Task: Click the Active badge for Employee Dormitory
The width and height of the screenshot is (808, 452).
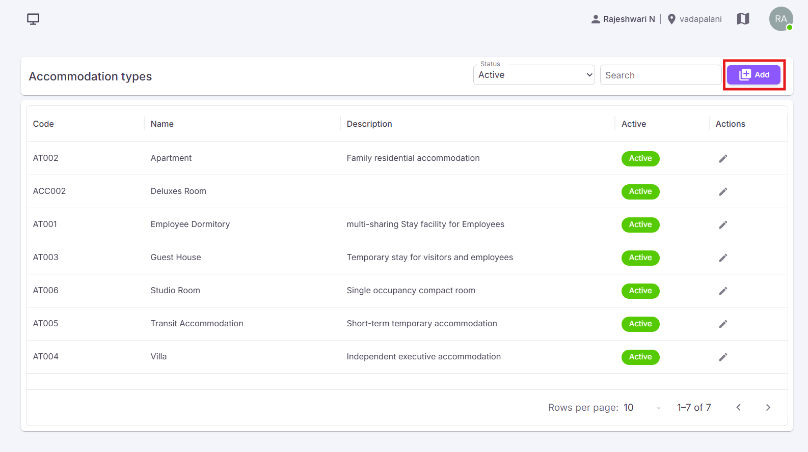Action: [640, 224]
